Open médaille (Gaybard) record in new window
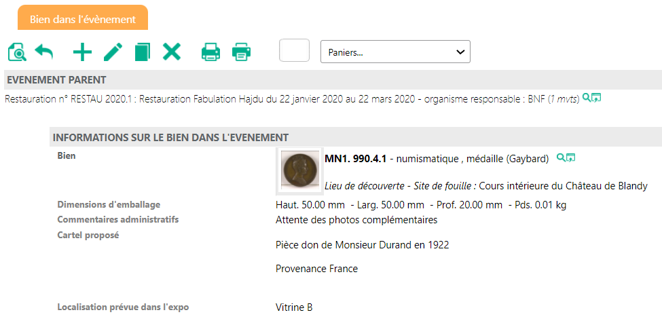Image resolution: width=662 pixels, height=321 pixels. (571, 158)
